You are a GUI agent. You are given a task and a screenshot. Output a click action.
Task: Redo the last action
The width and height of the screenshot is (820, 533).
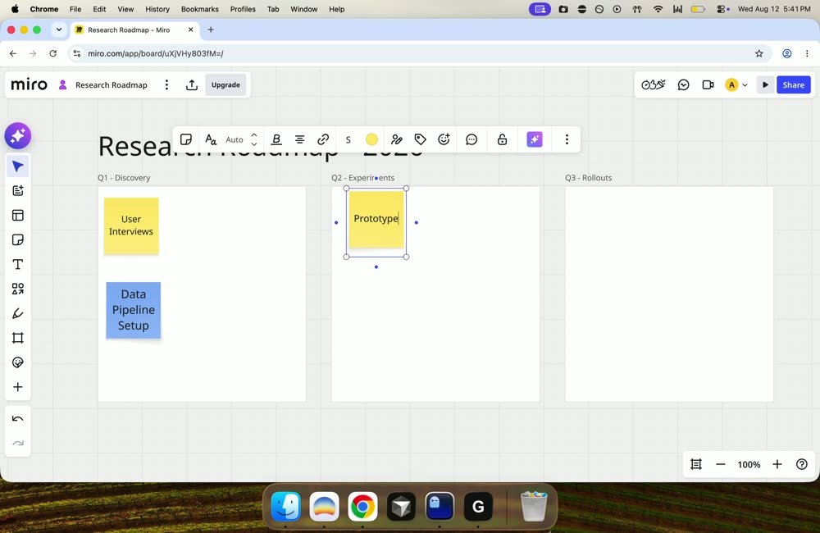(18, 444)
